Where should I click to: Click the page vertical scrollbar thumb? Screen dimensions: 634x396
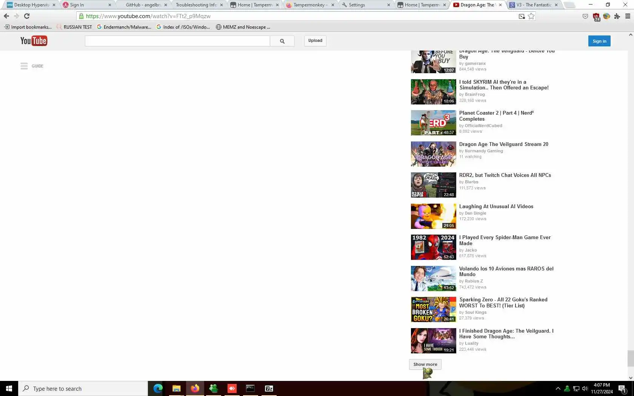click(631, 358)
